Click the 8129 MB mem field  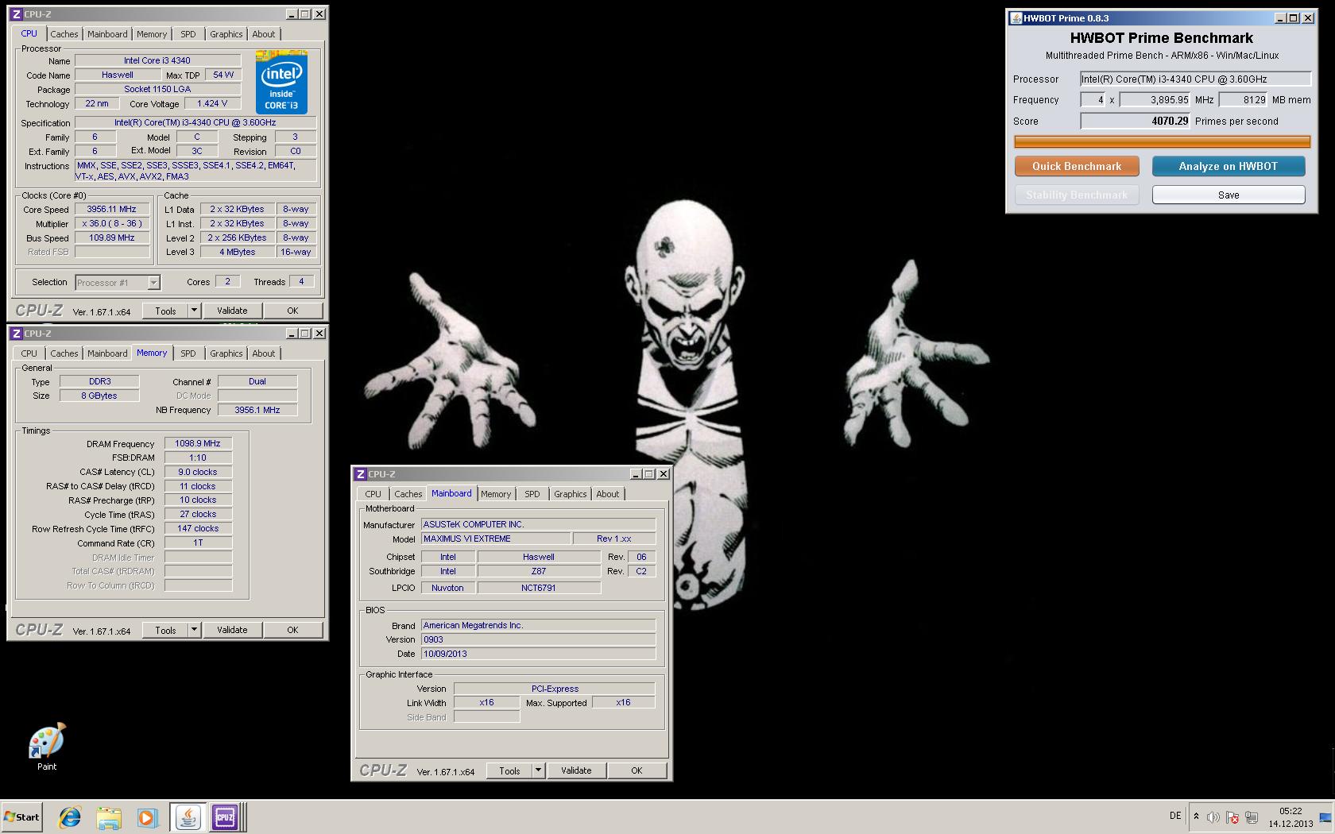(x=1244, y=100)
